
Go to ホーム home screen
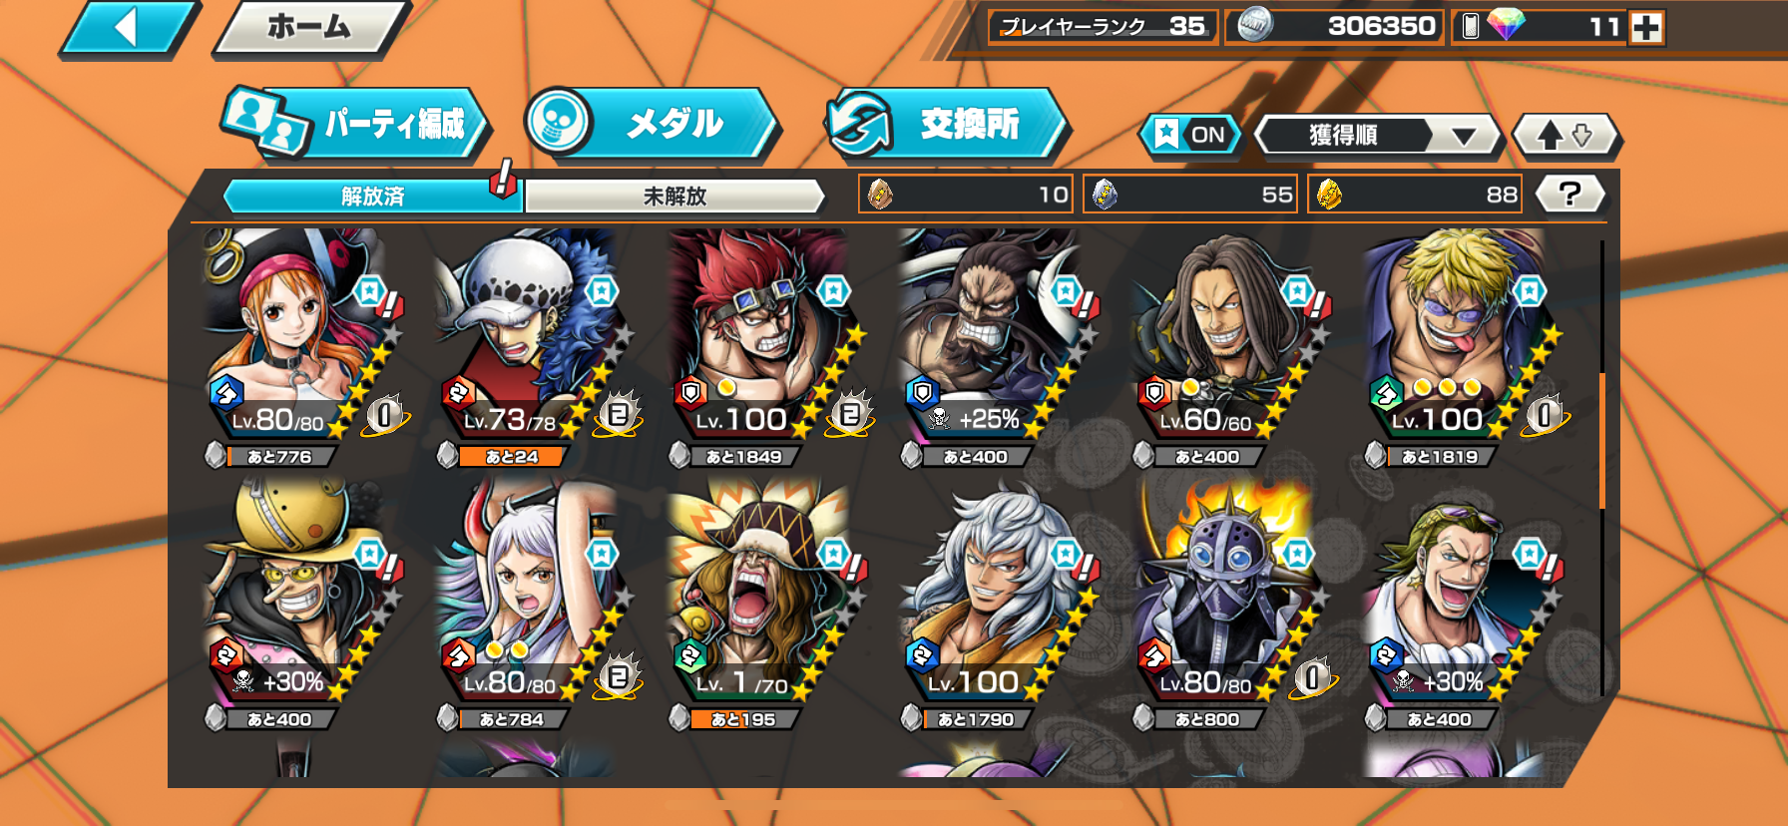click(x=310, y=27)
